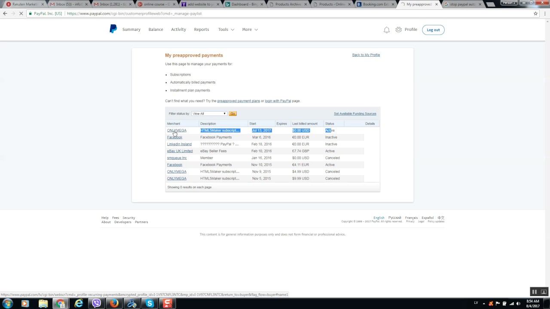This screenshot has width=550, height=309.
Task: Click the Profile link in header
Action: (411, 30)
